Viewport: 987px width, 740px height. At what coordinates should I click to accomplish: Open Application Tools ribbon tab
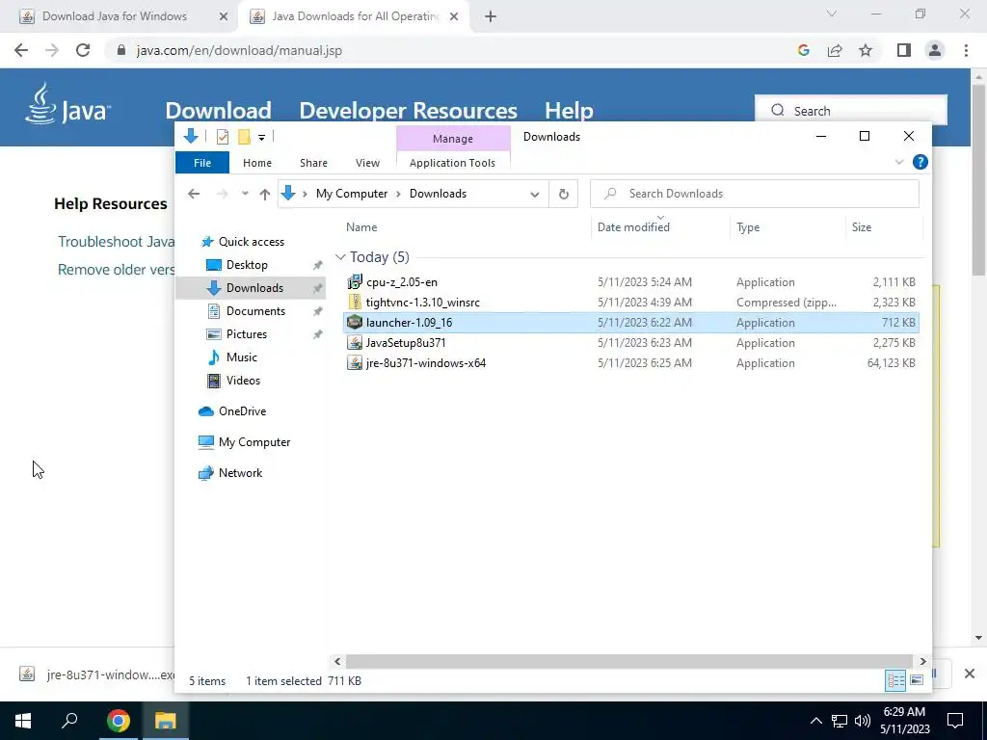[452, 163]
